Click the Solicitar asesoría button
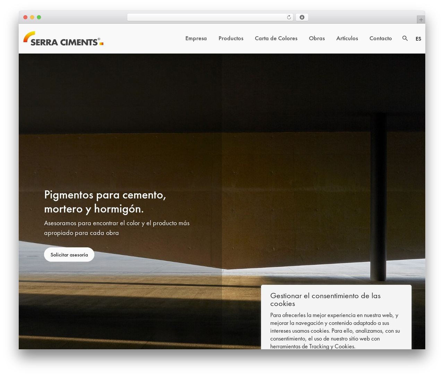 pyautogui.click(x=69, y=255)
